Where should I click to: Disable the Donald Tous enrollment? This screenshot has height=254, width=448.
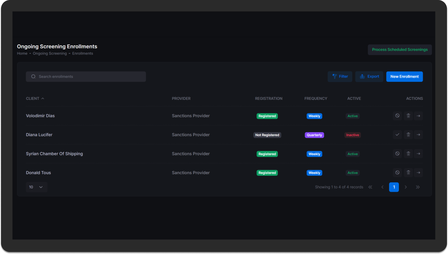397,173
